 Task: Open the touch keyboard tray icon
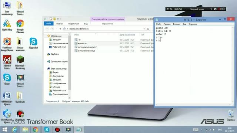(x=196, y=130)
